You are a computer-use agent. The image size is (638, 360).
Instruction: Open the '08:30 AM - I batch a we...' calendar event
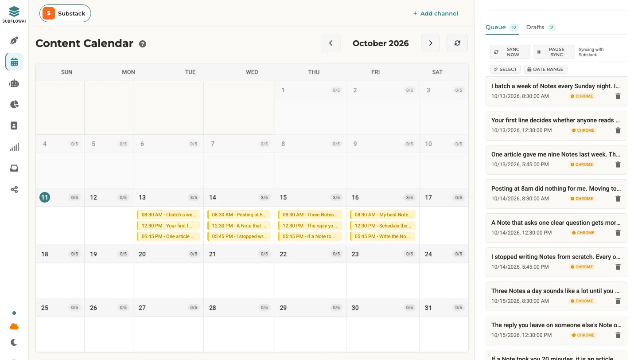[168, 215]
